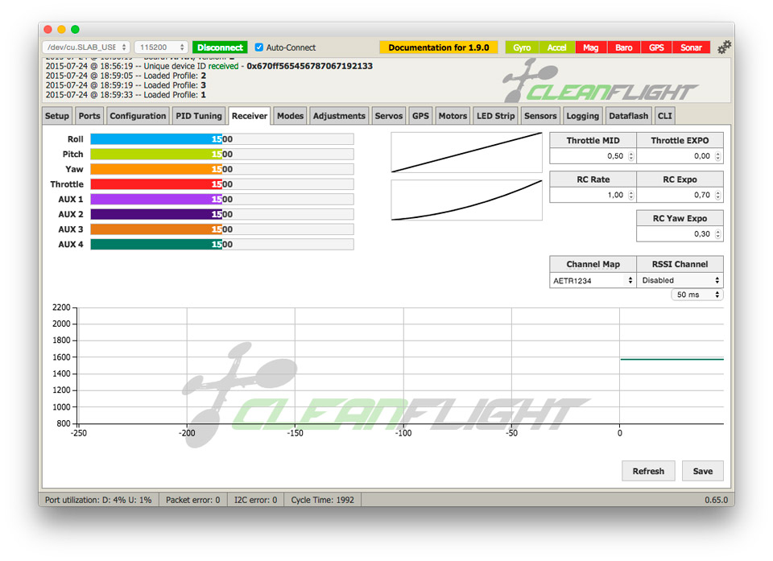Adjust the RC Expo stepper arrows
773x561 pixels.
coord(717,195)
